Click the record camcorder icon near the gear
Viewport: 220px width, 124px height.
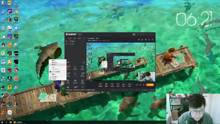(137, 85)
